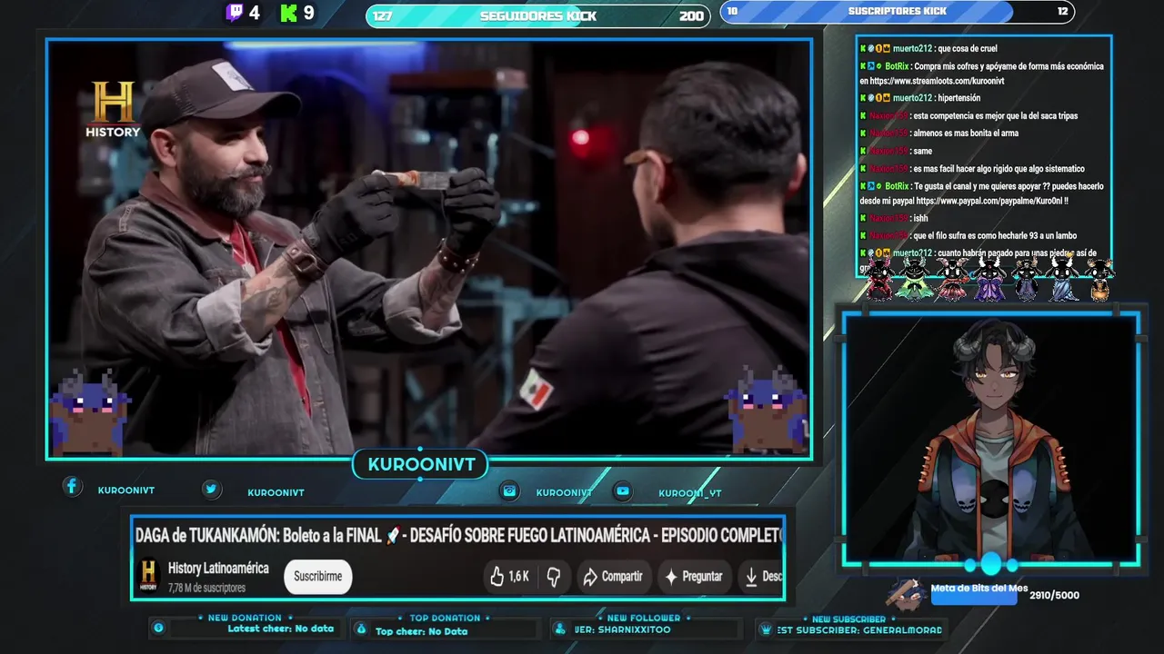
Task: Open the YouTube icon beside KUROONI_VT
Action: [x=623, y=490]
